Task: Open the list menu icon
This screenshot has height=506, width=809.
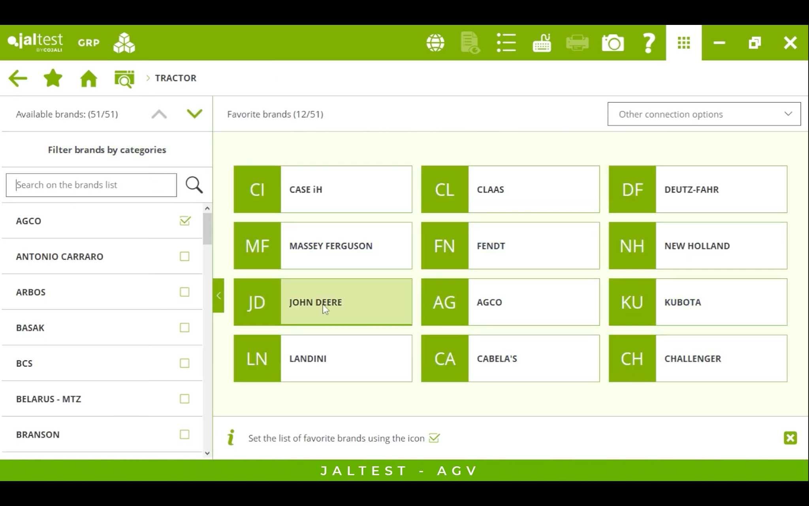Action: pyautogui.click(x=506, y=43)
